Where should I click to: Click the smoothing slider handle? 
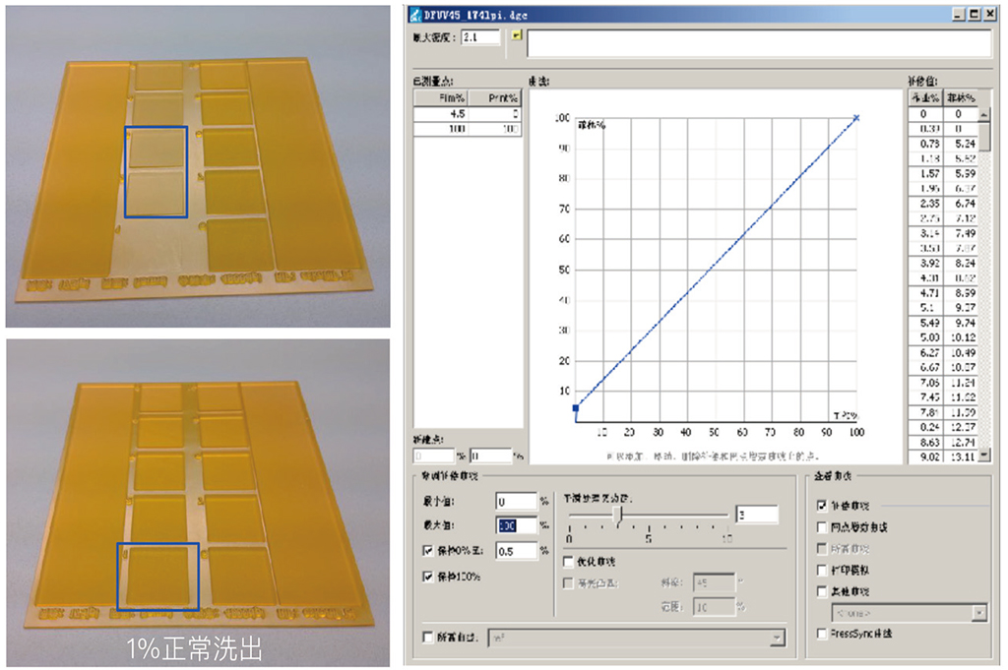click(620, 514)
